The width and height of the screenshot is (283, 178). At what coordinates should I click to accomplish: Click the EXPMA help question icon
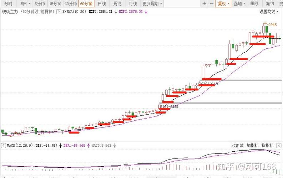click(x=59, y=12)
